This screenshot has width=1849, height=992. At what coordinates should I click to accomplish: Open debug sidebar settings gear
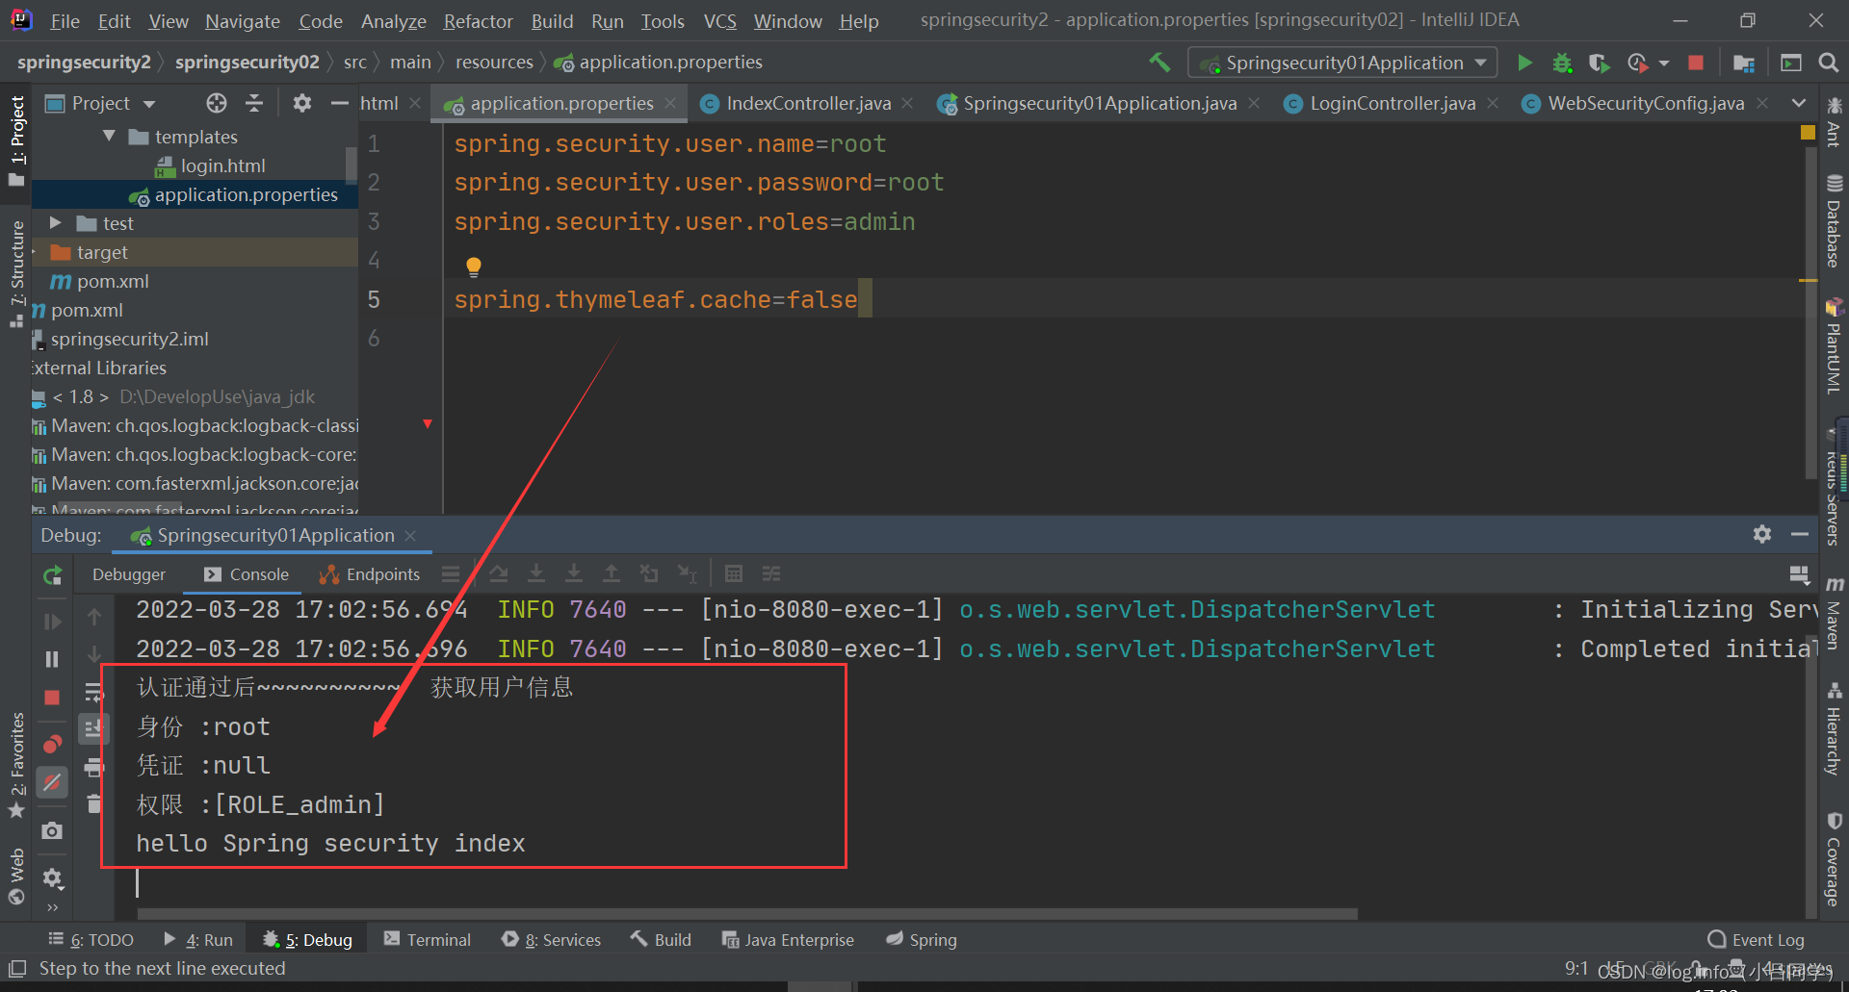[x=53, y=878]
